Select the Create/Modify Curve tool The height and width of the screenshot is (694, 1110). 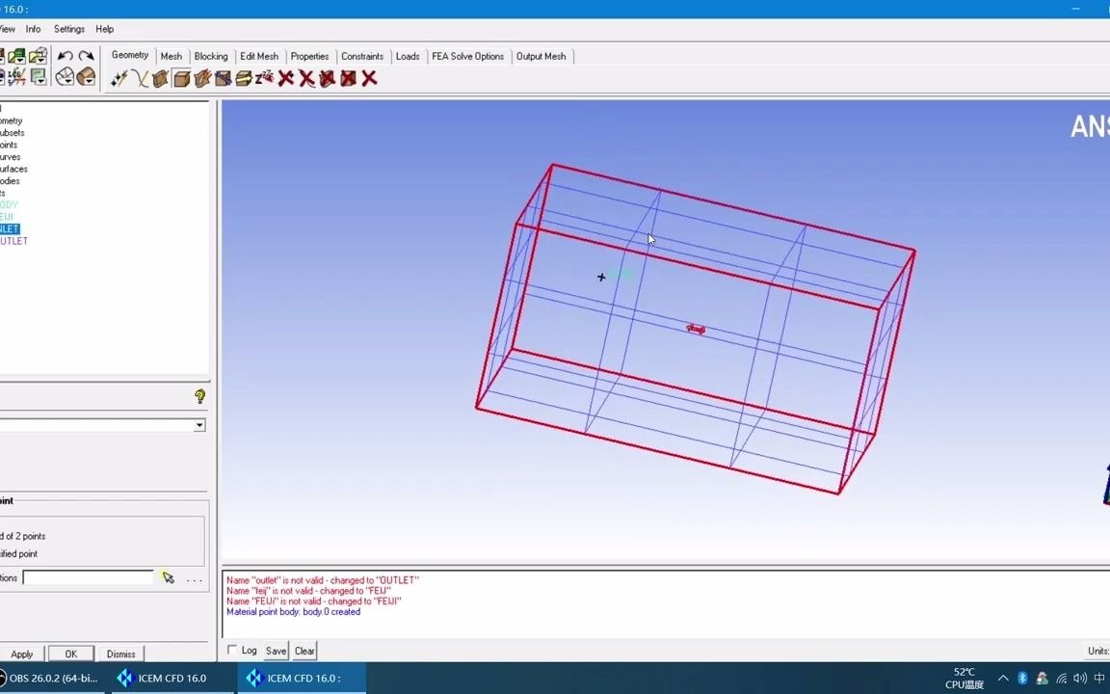pyautogui.click(x=140, y=78)
